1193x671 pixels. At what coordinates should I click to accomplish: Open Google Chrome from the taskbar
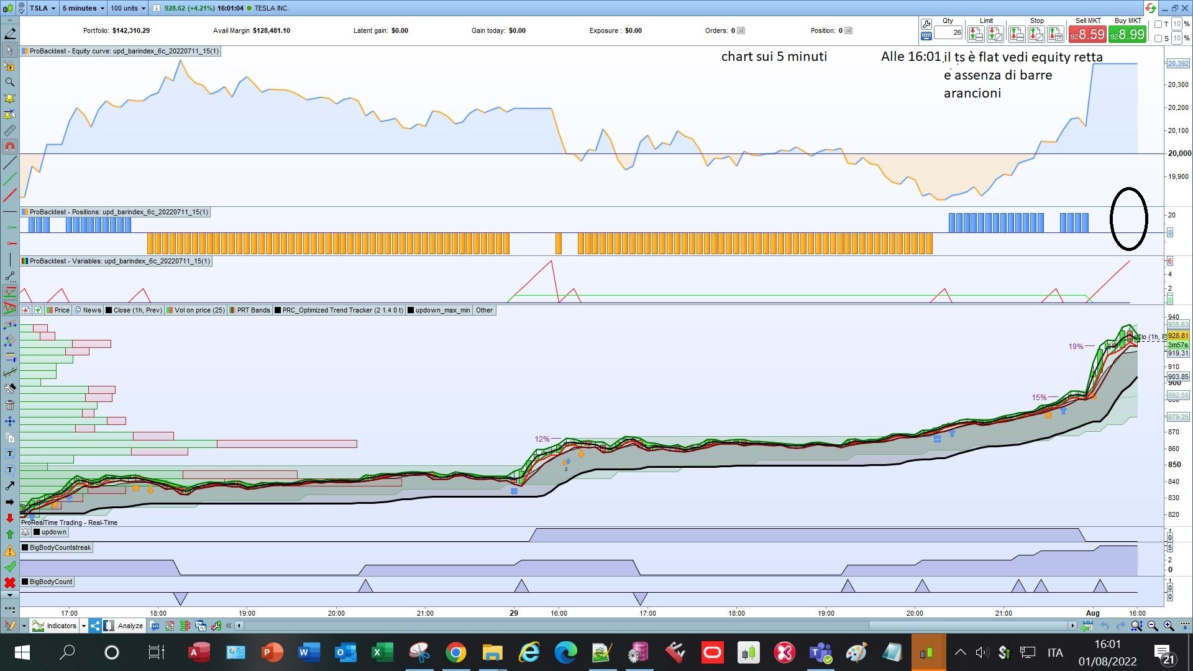point(455,652)
